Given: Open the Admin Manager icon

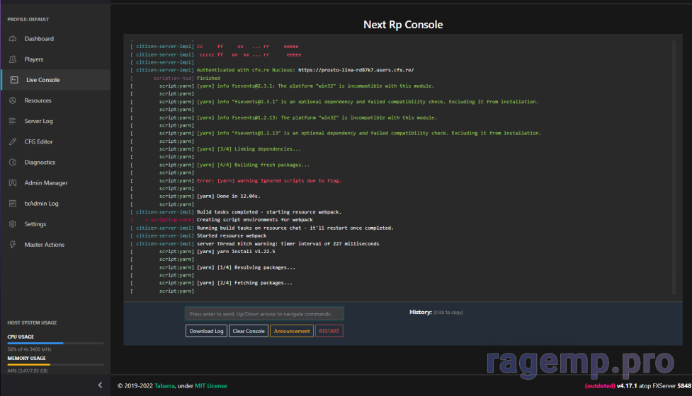Looking at the screenshot, I should click(13, 183).
